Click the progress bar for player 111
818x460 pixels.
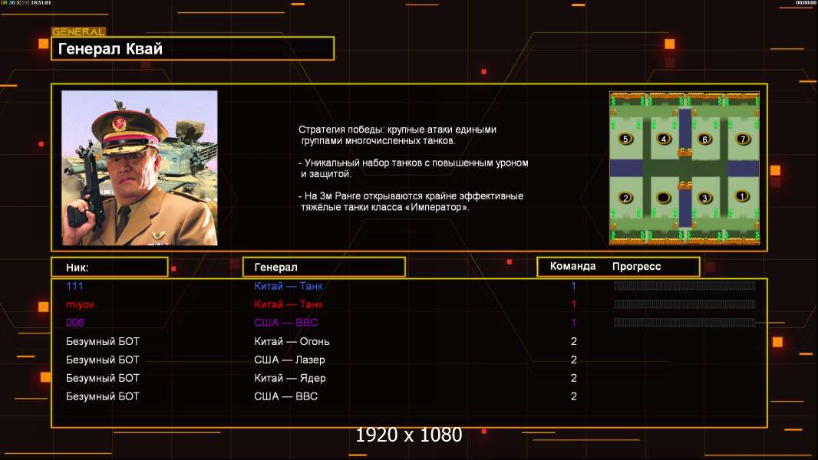(x=684, y=285)
